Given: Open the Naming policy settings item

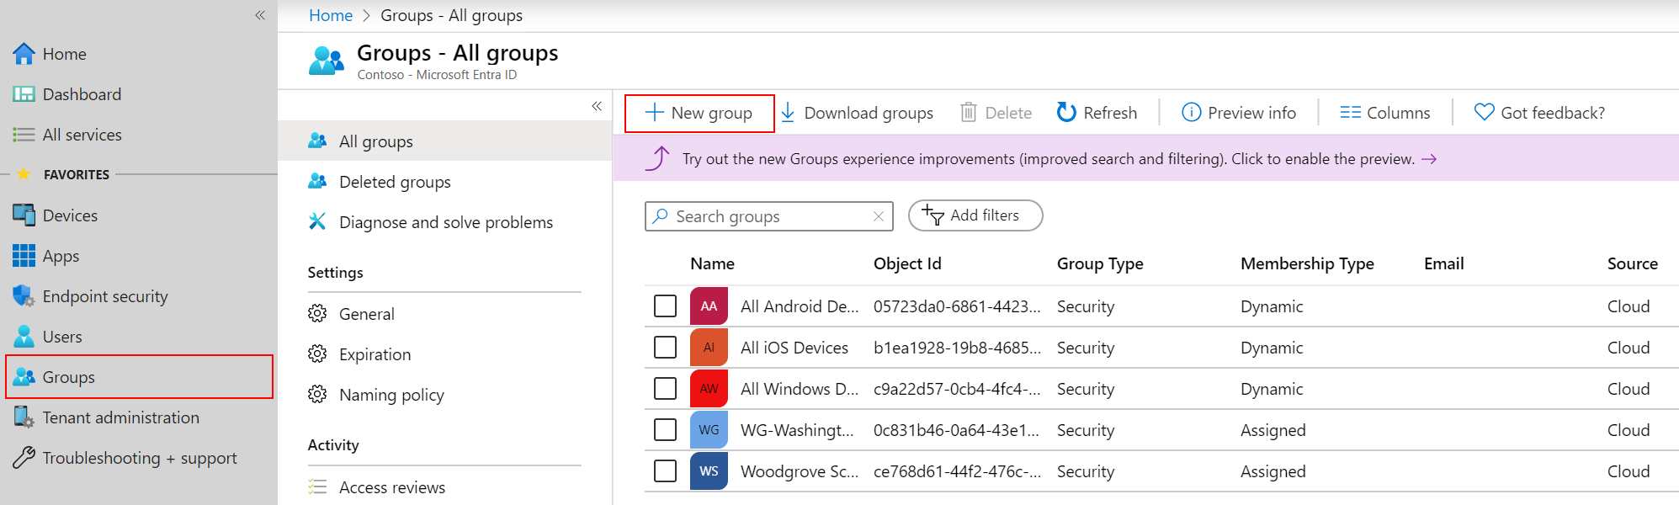Looking at the screenshot, I should coord(444,395).
